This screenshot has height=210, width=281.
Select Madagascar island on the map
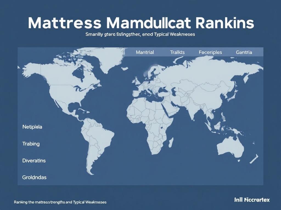point(171,142)
